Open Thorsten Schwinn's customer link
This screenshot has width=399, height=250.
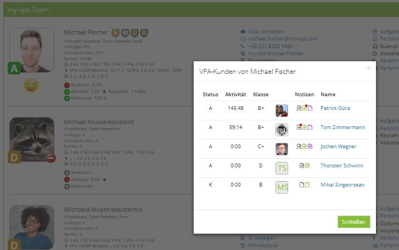[x=342, y=166]
